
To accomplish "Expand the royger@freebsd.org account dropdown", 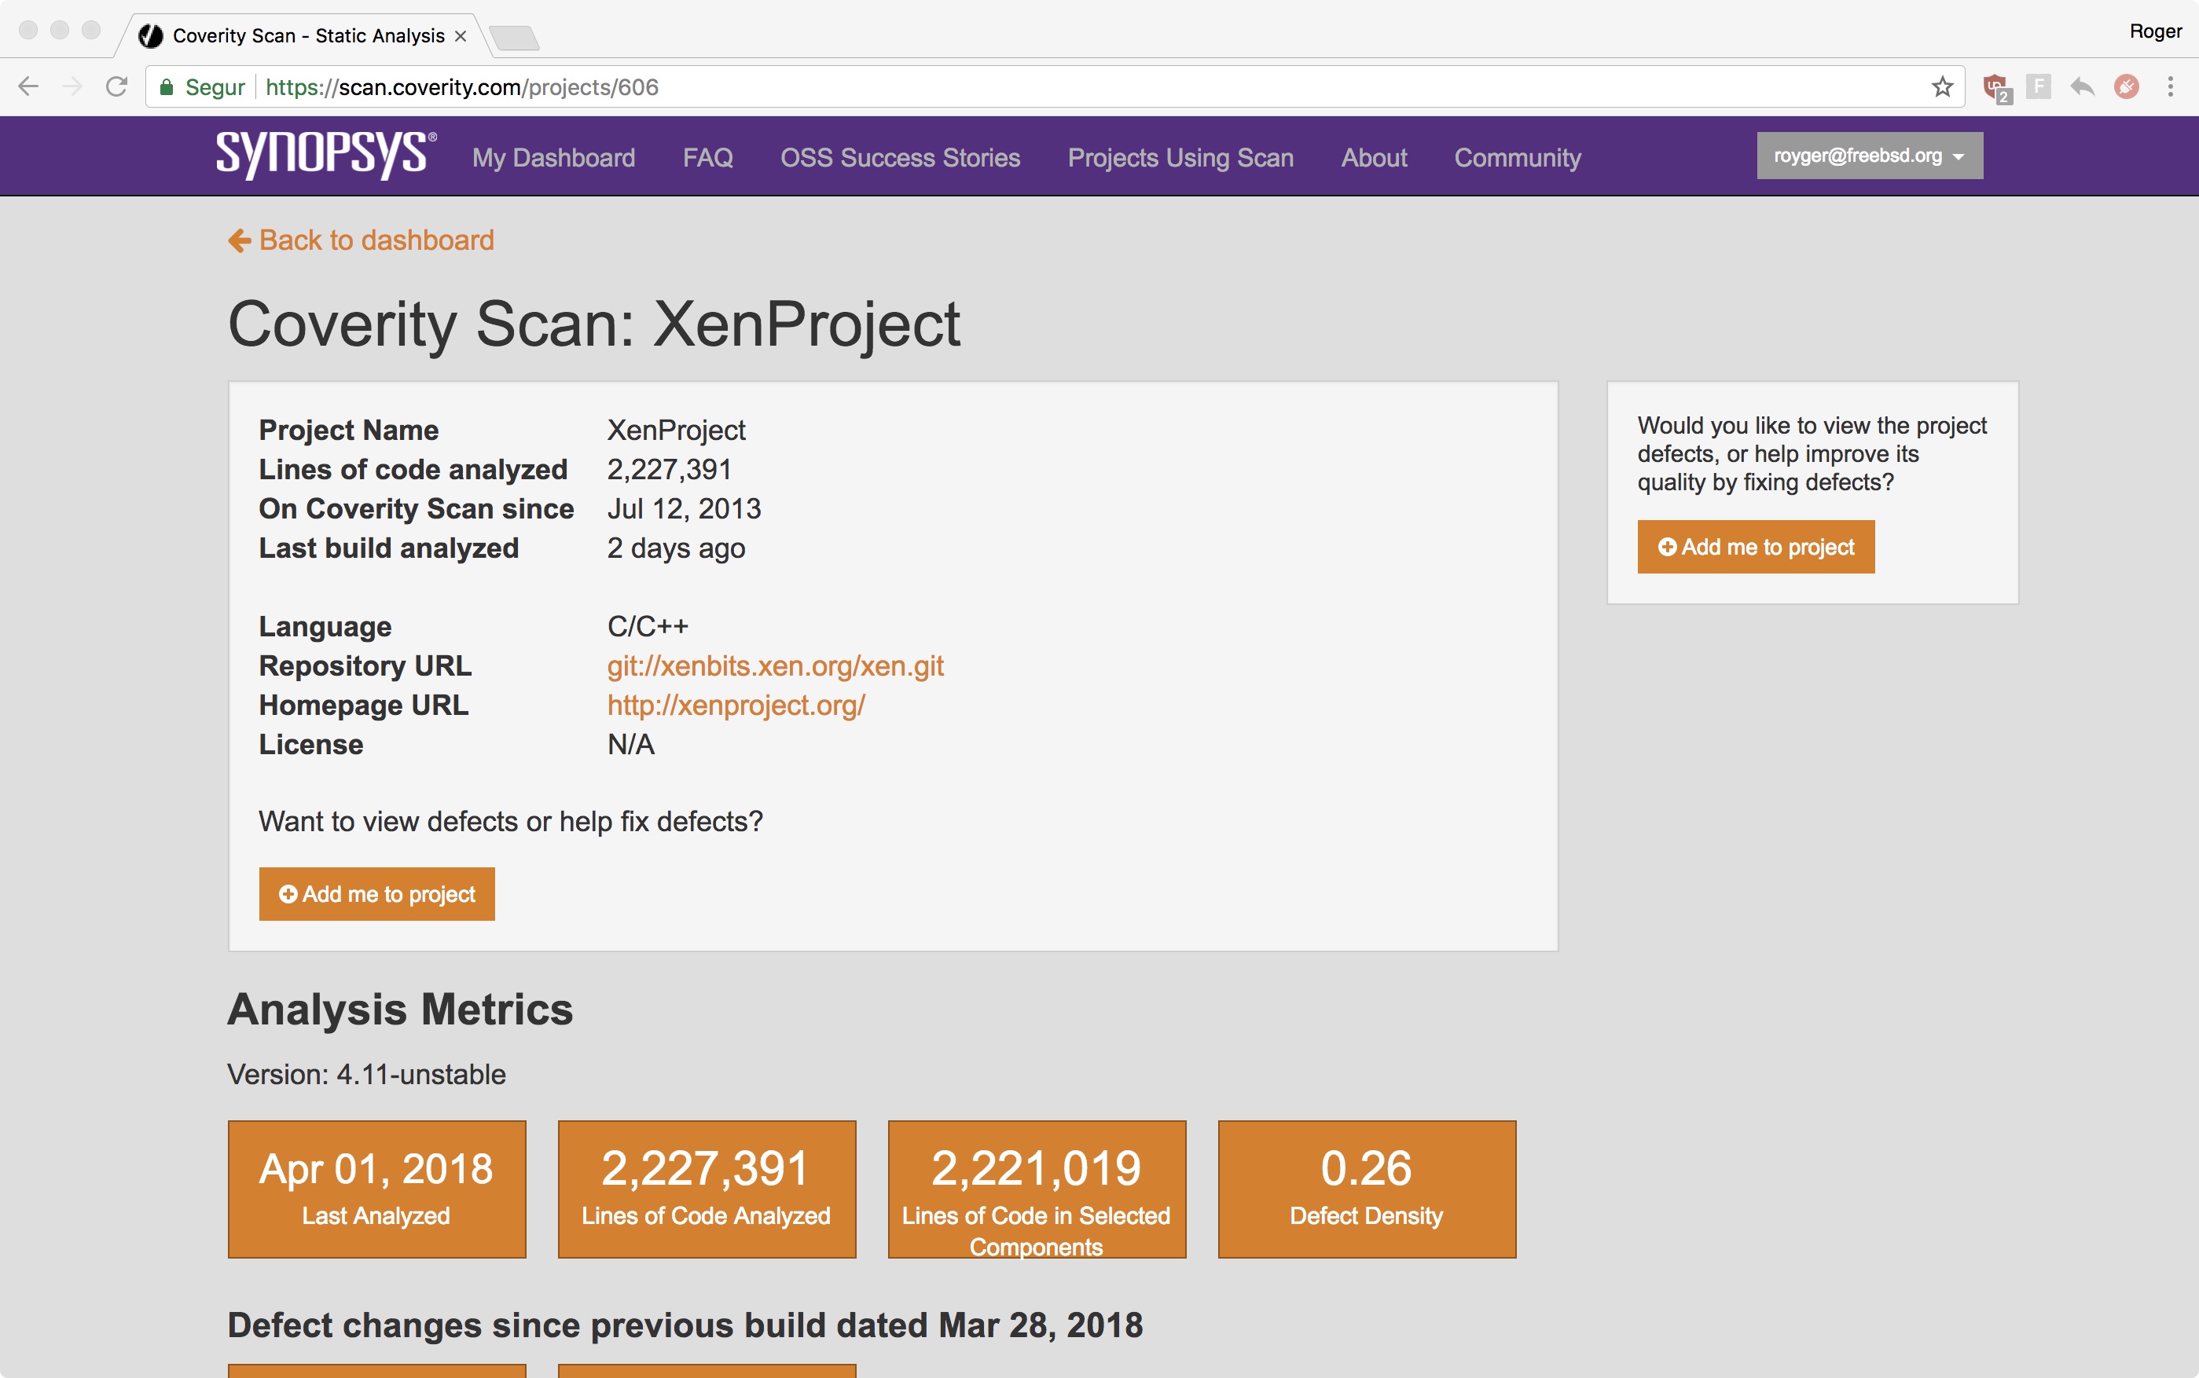I will 1869,156.
